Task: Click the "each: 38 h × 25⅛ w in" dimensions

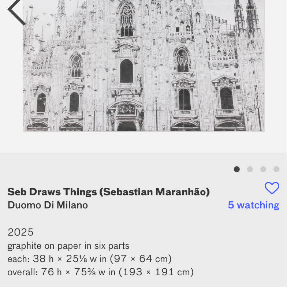Action: 57,259
